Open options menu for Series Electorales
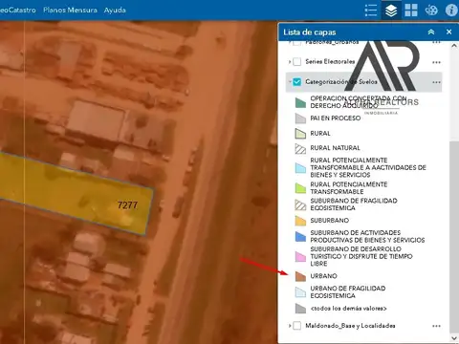This screenshot has height=344, width=459. click(436, 62)
